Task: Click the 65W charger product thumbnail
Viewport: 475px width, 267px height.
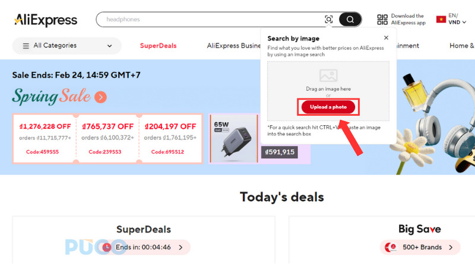Action: [234, 139]
